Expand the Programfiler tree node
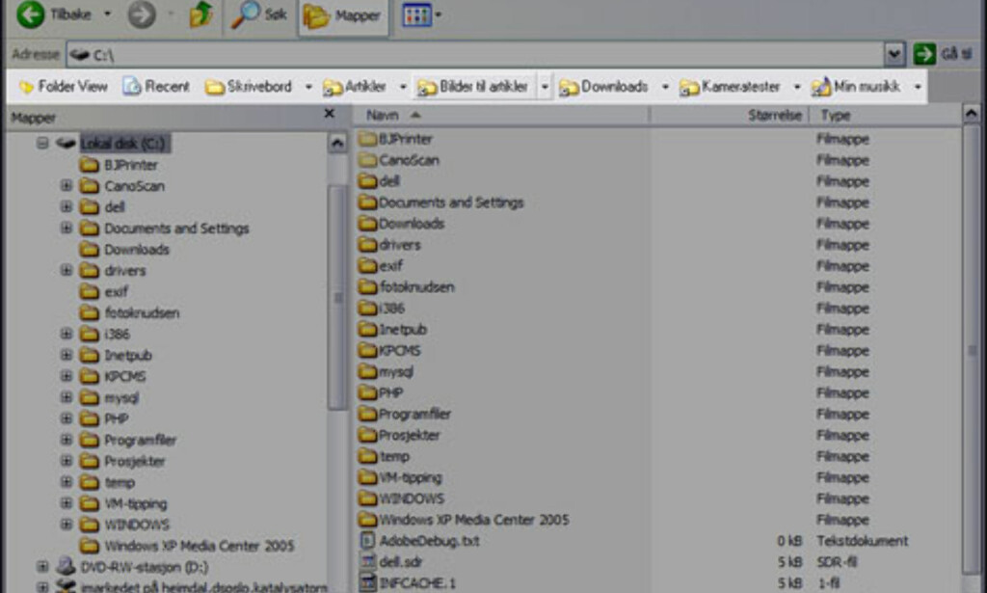The width and height of the screenshot is (987, 593). 67,440
